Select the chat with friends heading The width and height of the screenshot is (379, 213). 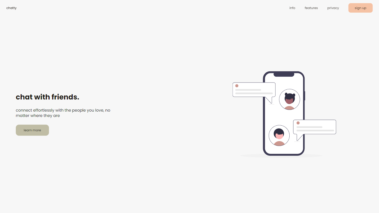tap(47, 97)
